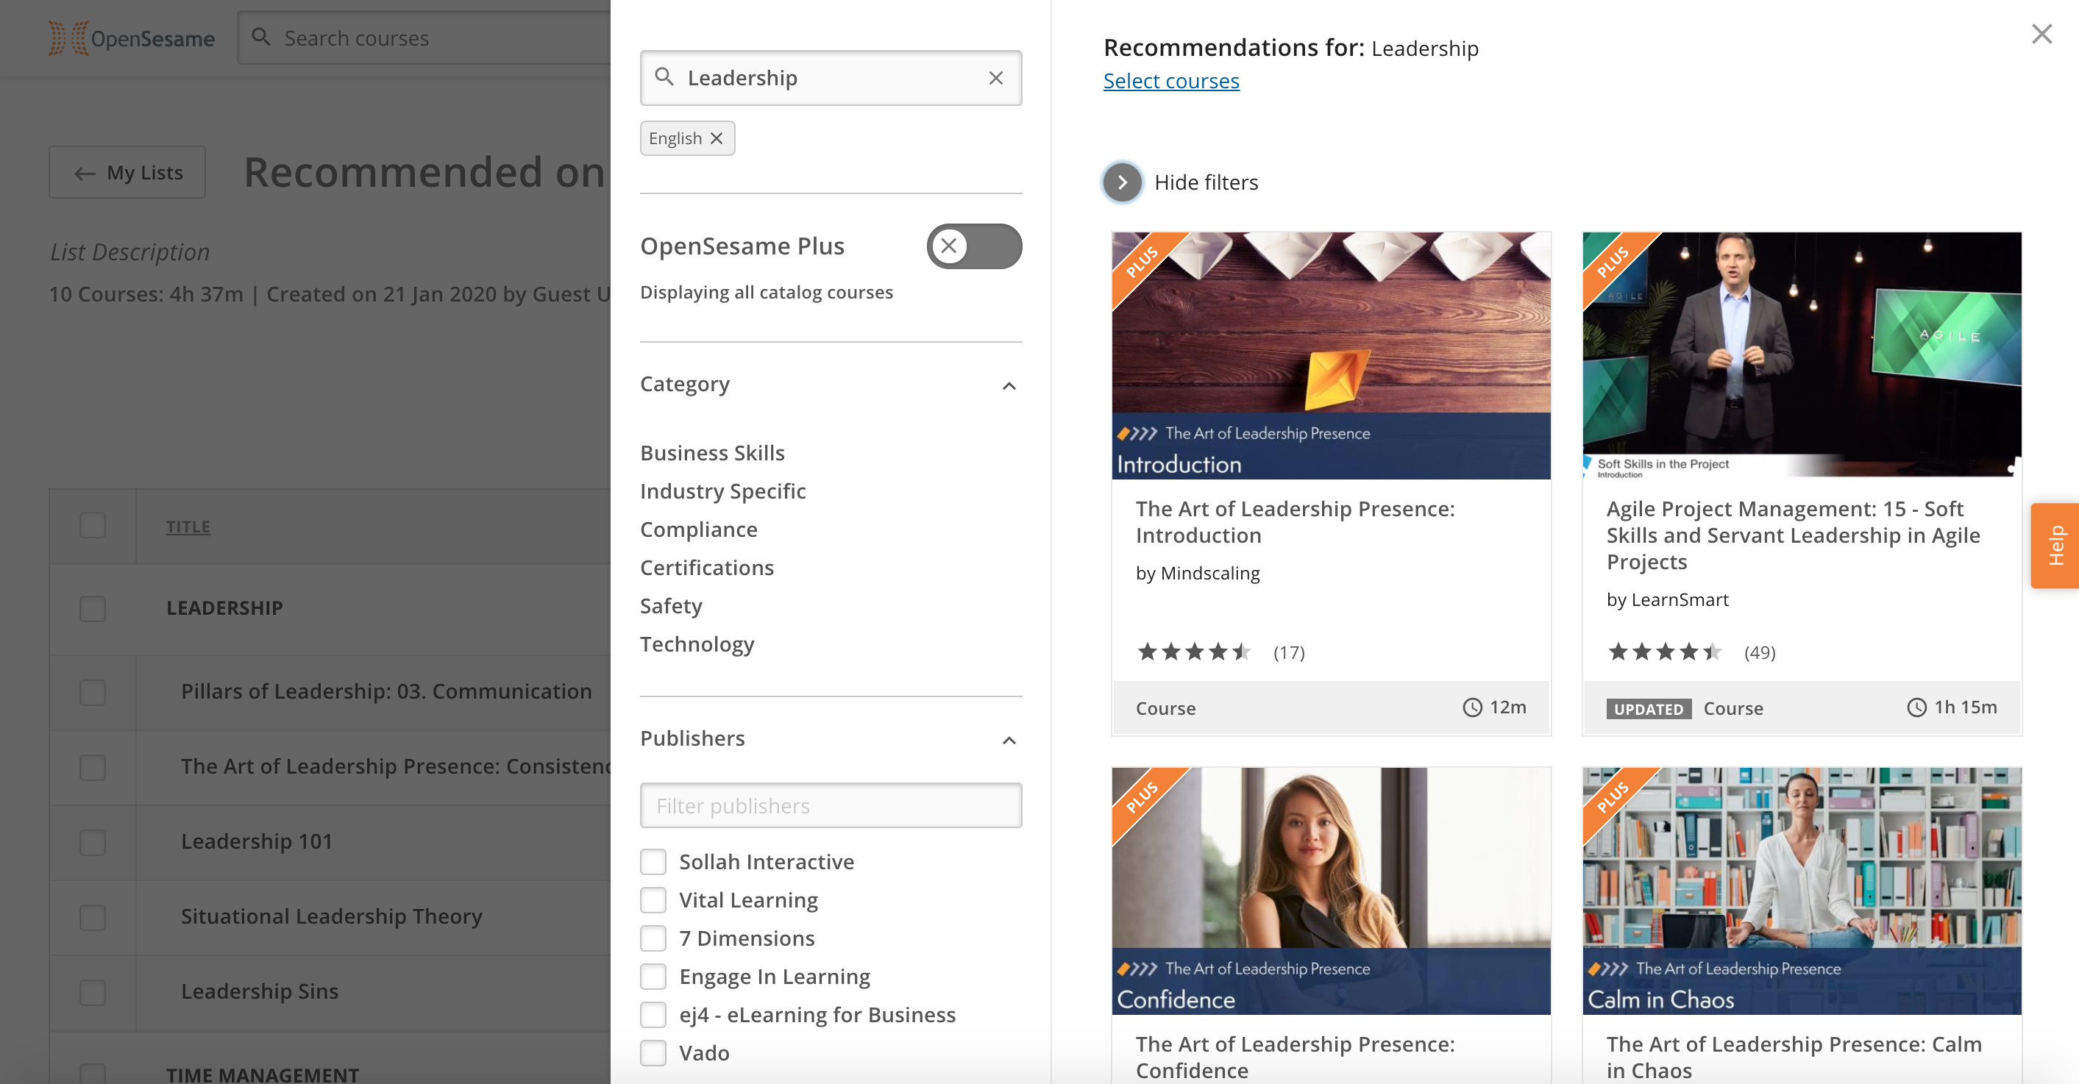Click by Mindscaling publisher text

[1197, 573]
